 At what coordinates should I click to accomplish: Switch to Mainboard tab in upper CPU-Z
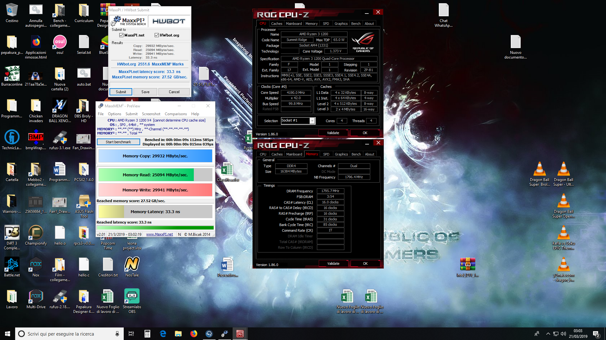294,24
